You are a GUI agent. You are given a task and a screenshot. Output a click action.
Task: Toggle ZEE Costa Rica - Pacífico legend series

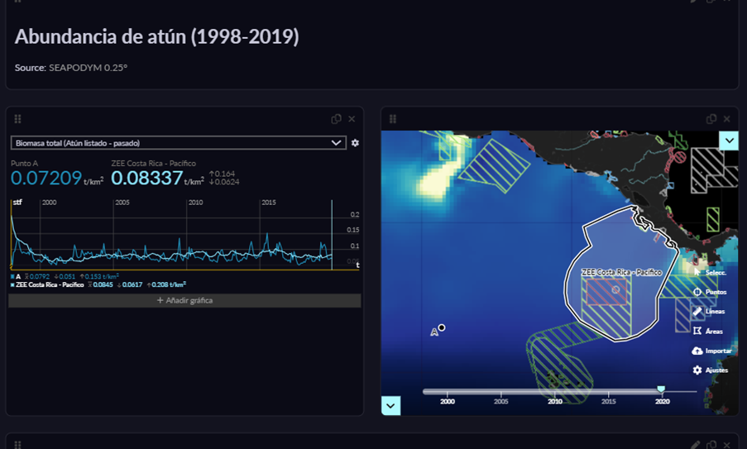[x=48, y=284]
